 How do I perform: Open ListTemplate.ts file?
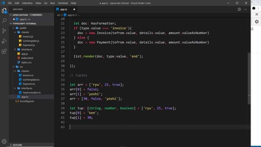(31, 80)
